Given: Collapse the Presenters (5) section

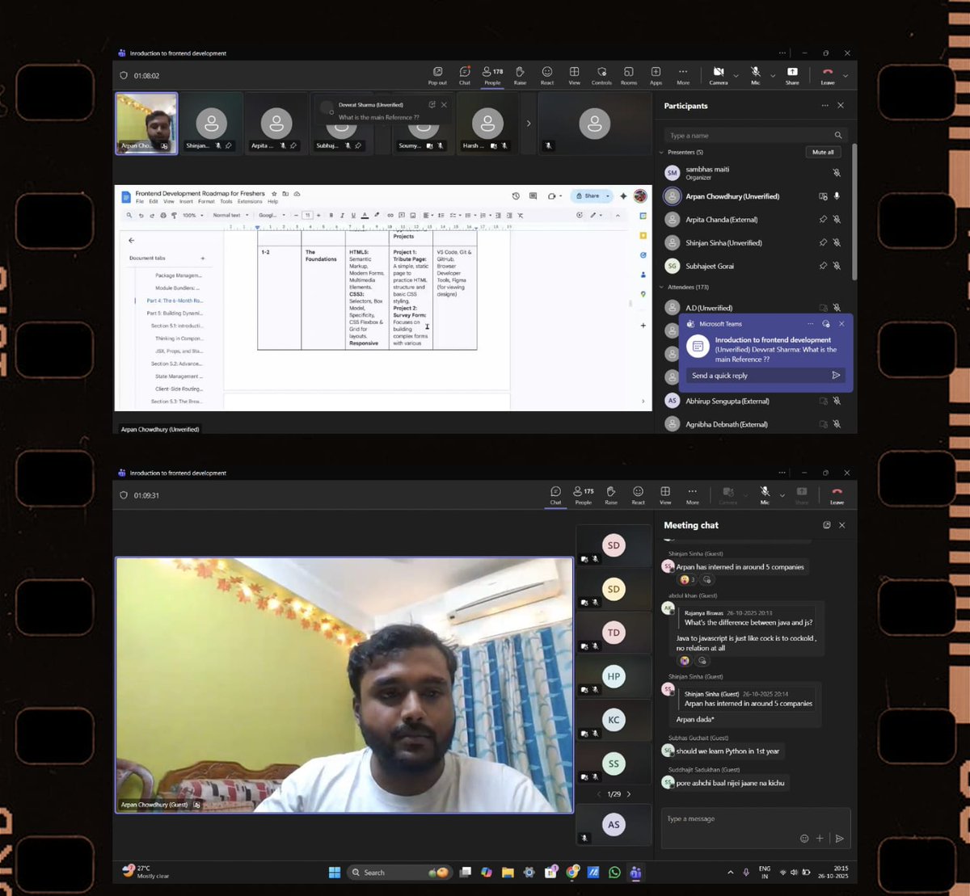Looking at the screenshot, I should click(x=662, y=152).
